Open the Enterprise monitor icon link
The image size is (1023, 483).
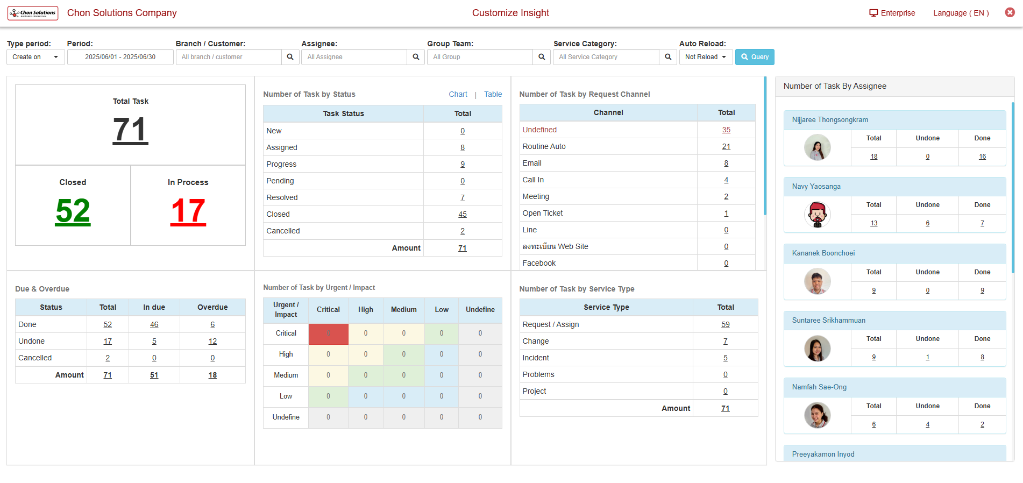coord(873,13)
